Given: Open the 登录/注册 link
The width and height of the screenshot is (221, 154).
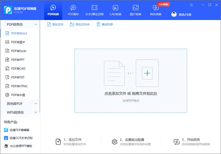Looking at the screenshot, I should [185, 15].
